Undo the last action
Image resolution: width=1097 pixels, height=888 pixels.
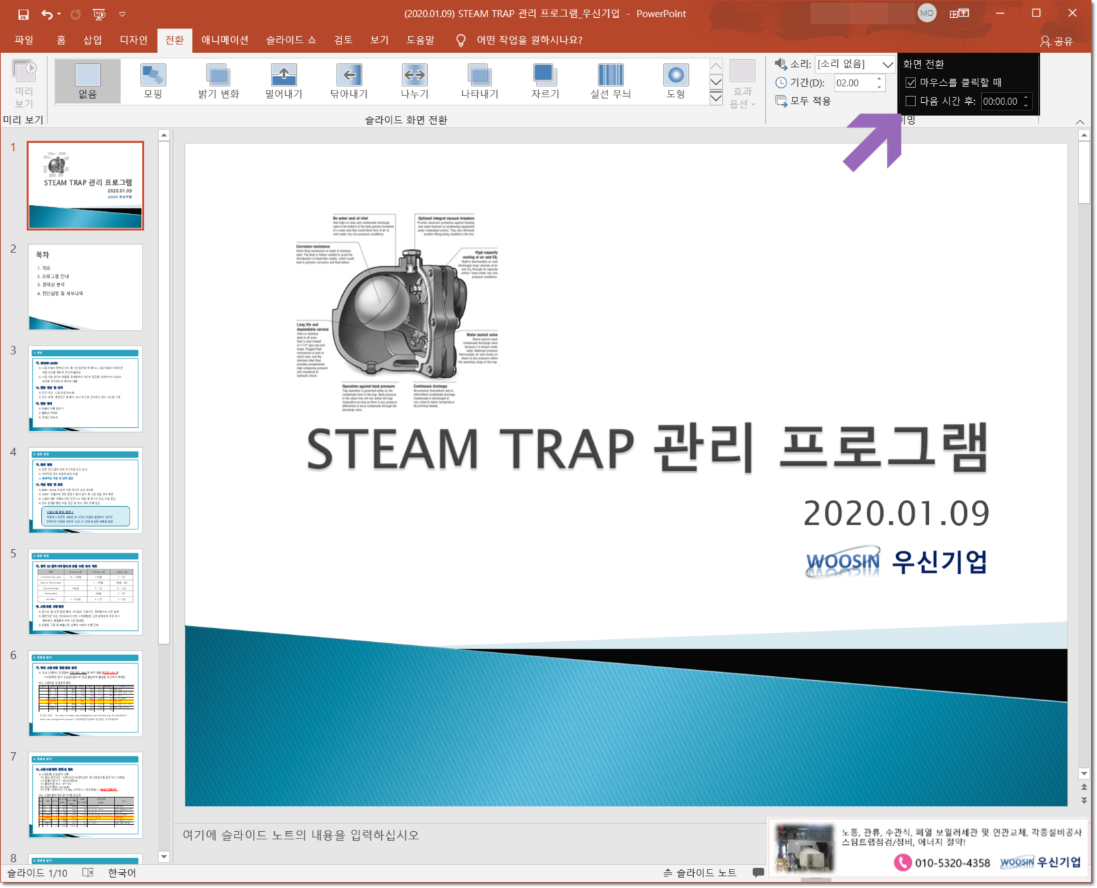tap(47, 14)
